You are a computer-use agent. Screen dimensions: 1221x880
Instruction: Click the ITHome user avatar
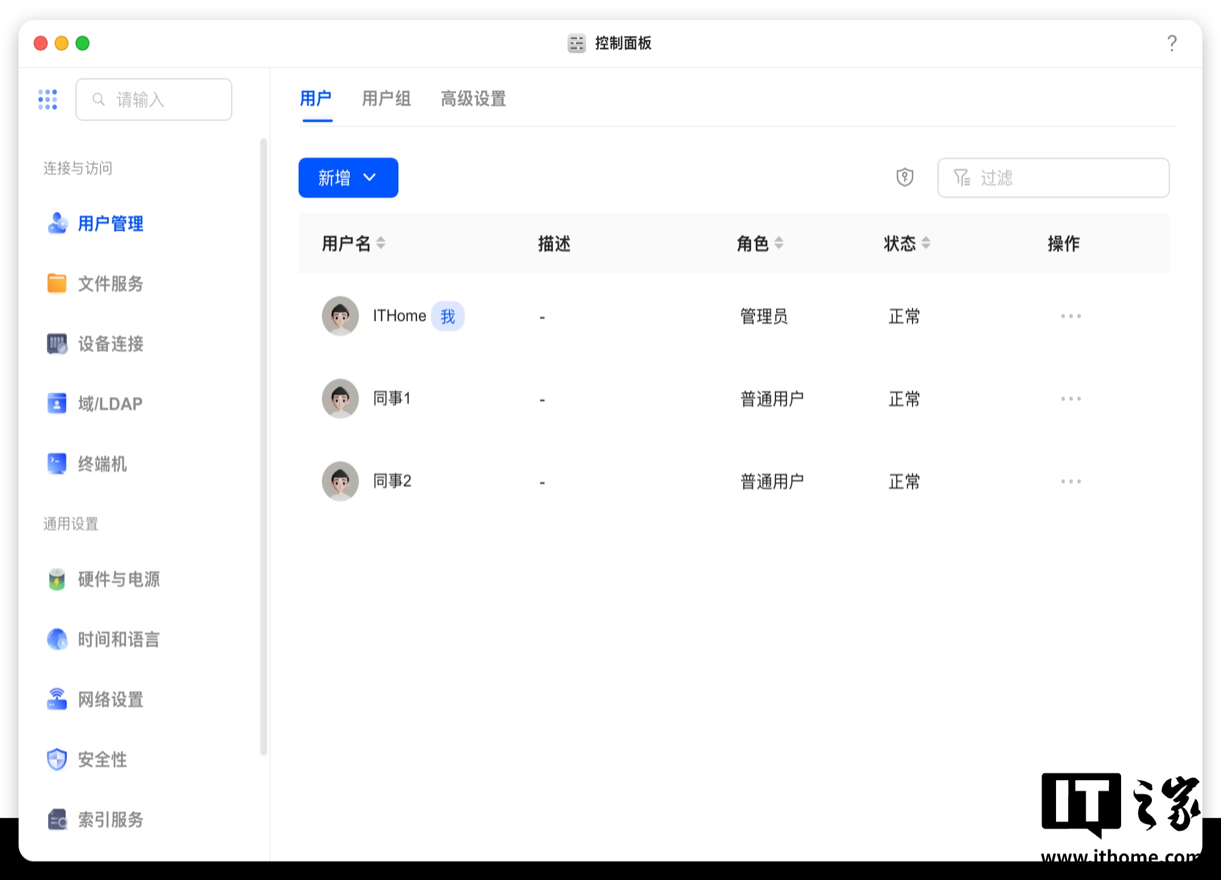click(x=340, y=316)
